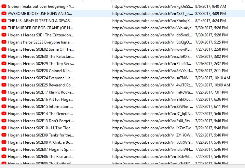Click the URL ending in watch?v=VxbuAyr
This screenshot has width=245, height=168.
153,28
